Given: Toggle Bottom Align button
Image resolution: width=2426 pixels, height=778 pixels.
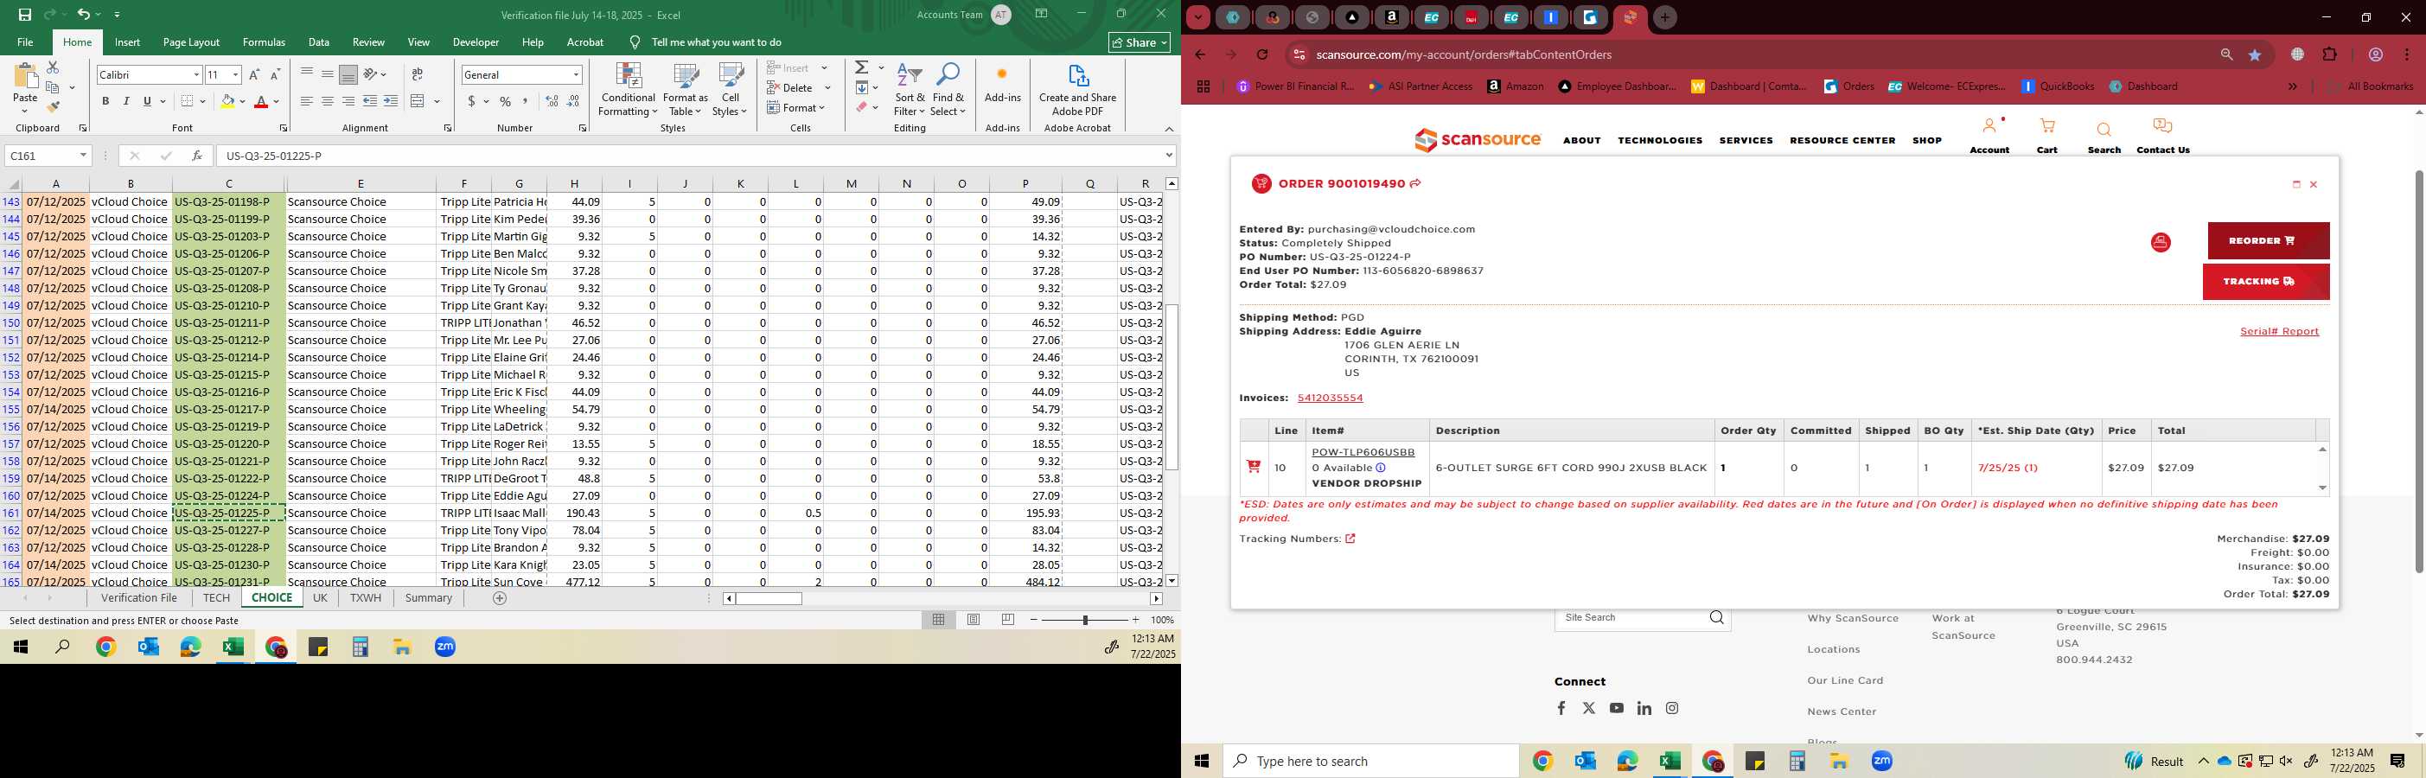Looking at the screenshot, I should (348, 74).
